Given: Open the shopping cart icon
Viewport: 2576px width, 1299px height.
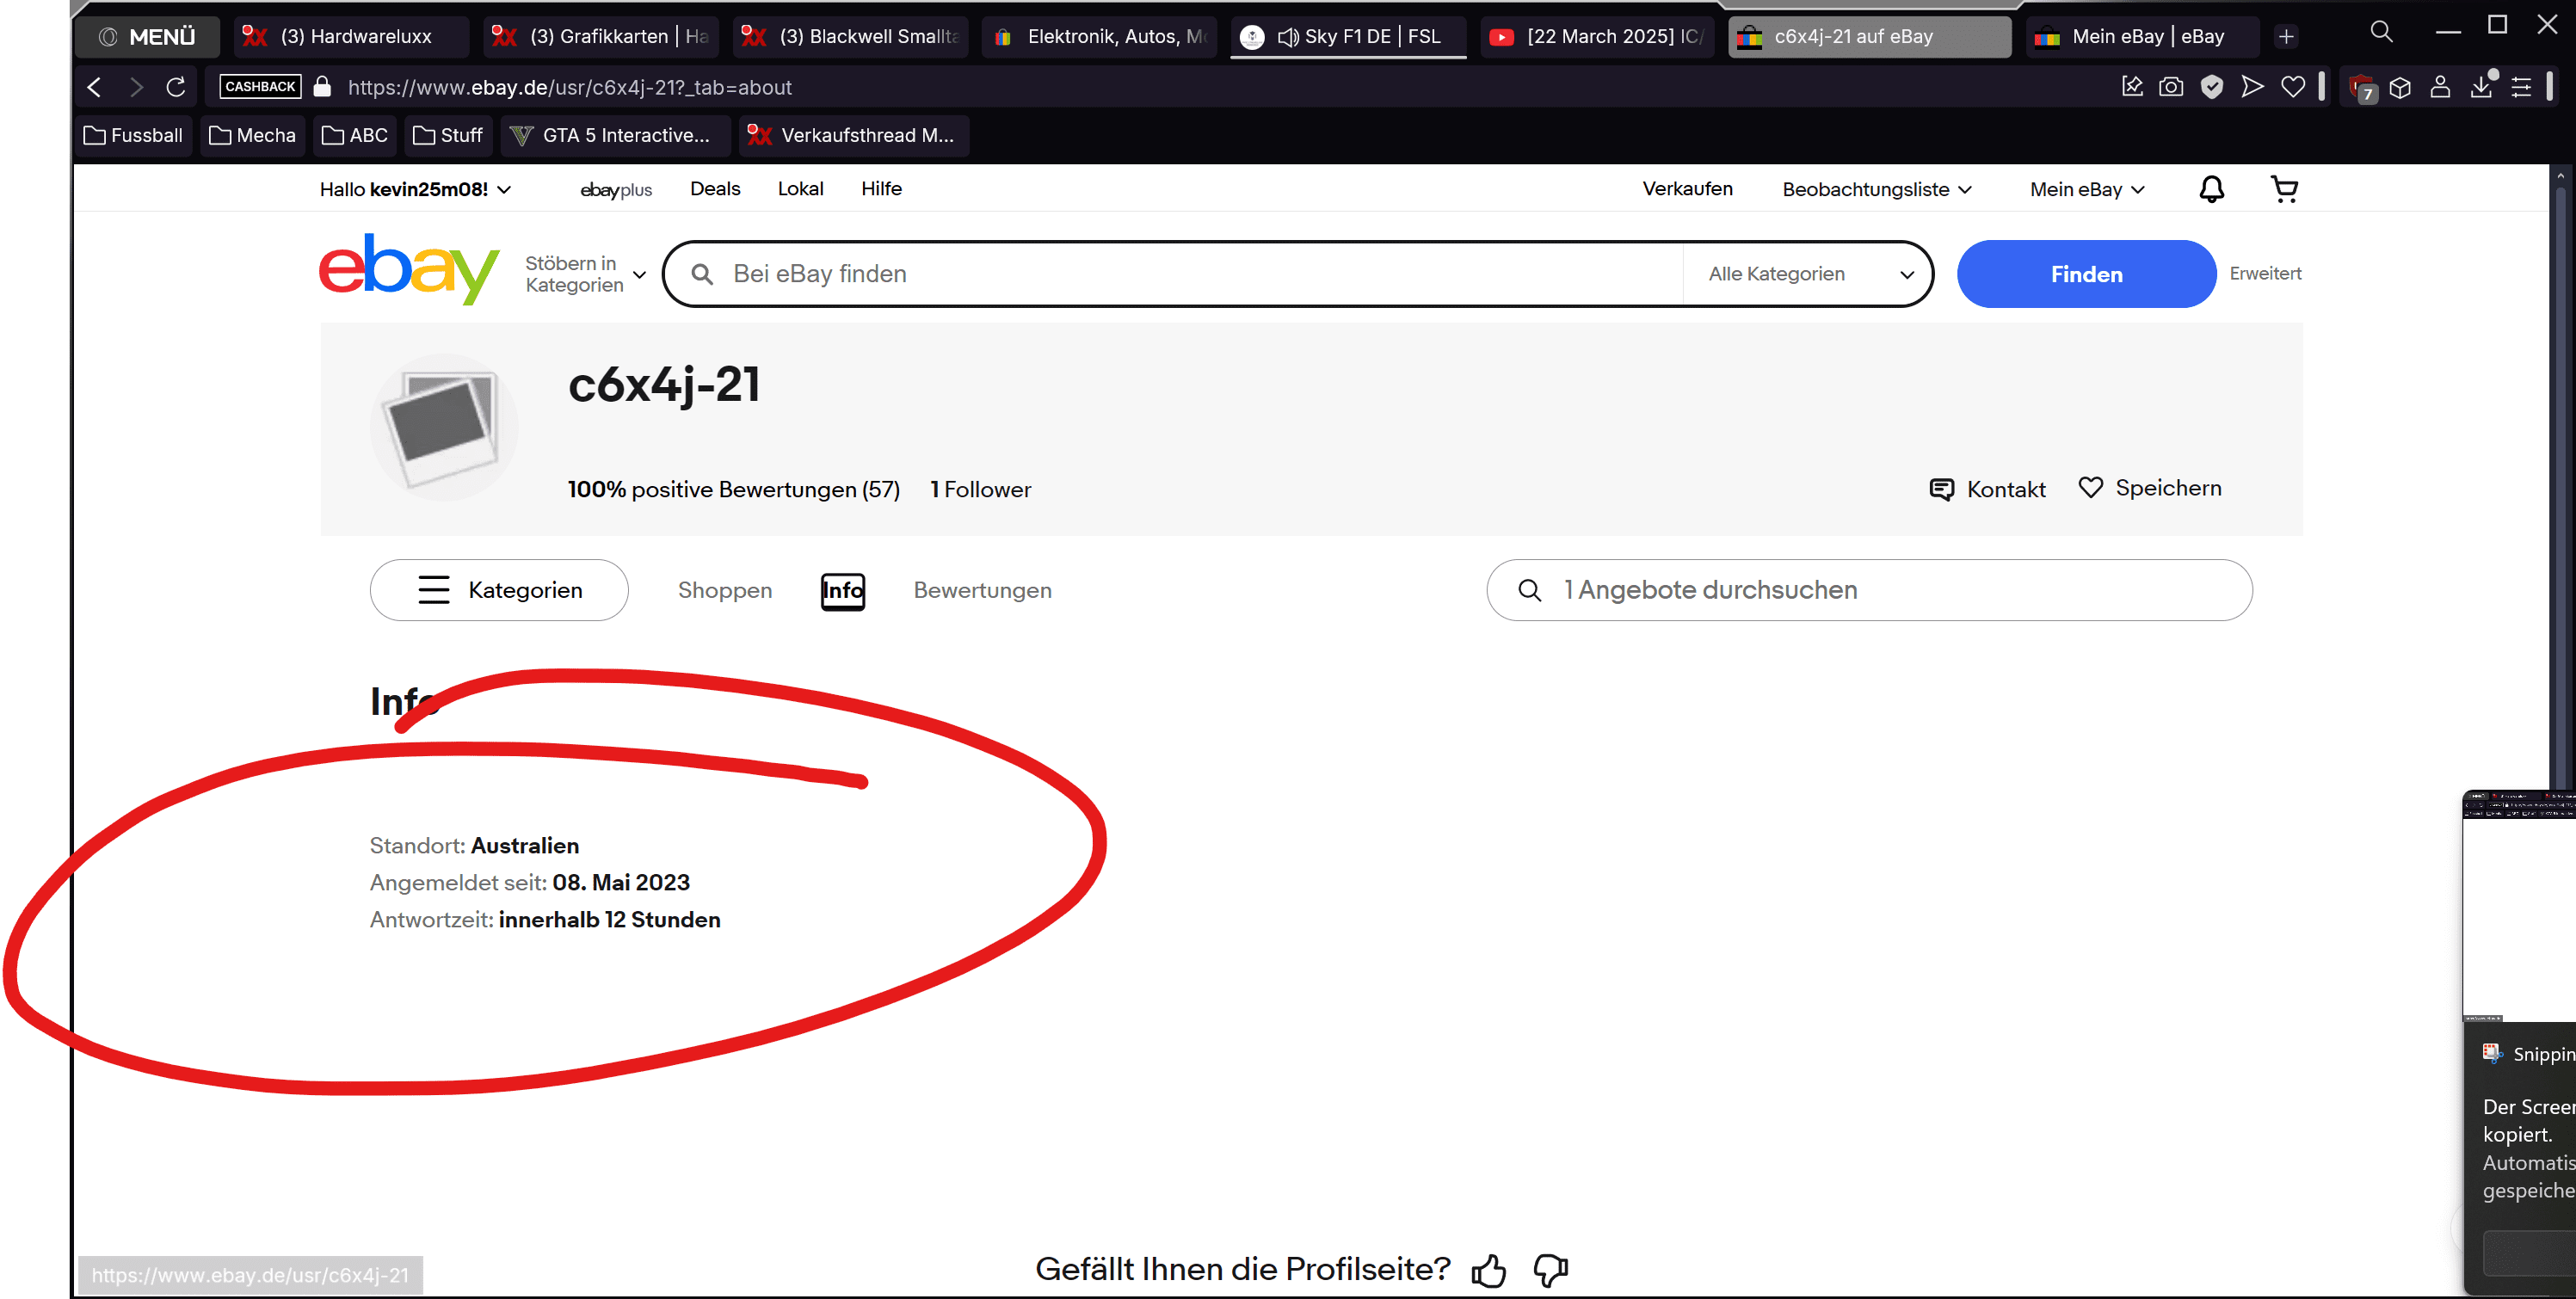Looking at the screenshot, I should coord(2284,189).
